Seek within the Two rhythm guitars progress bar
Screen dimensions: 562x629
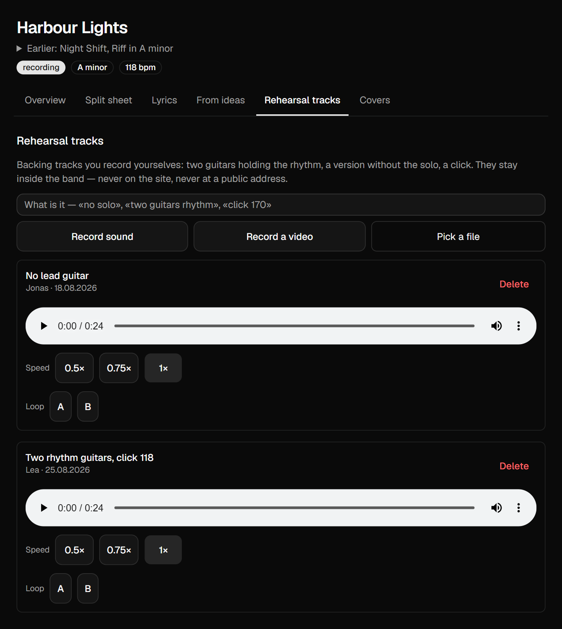pyautogui.click(x=294, y=508)
